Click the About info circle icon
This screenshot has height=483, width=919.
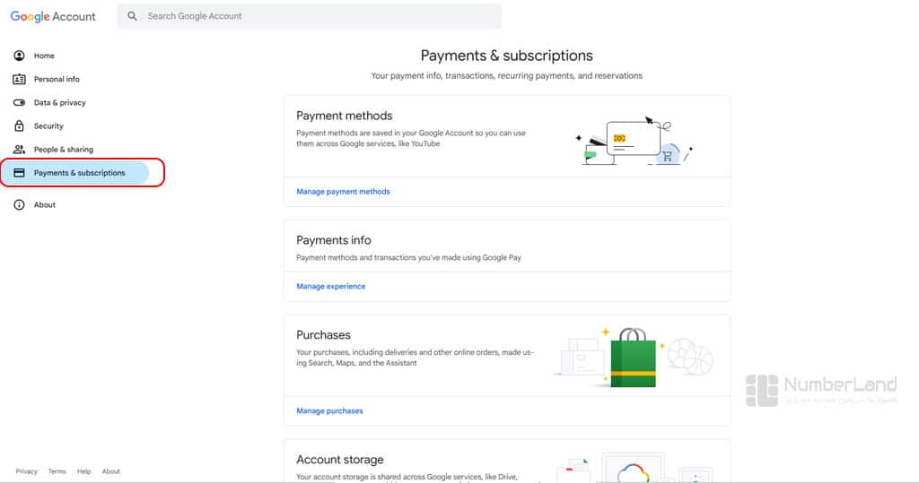20,205
